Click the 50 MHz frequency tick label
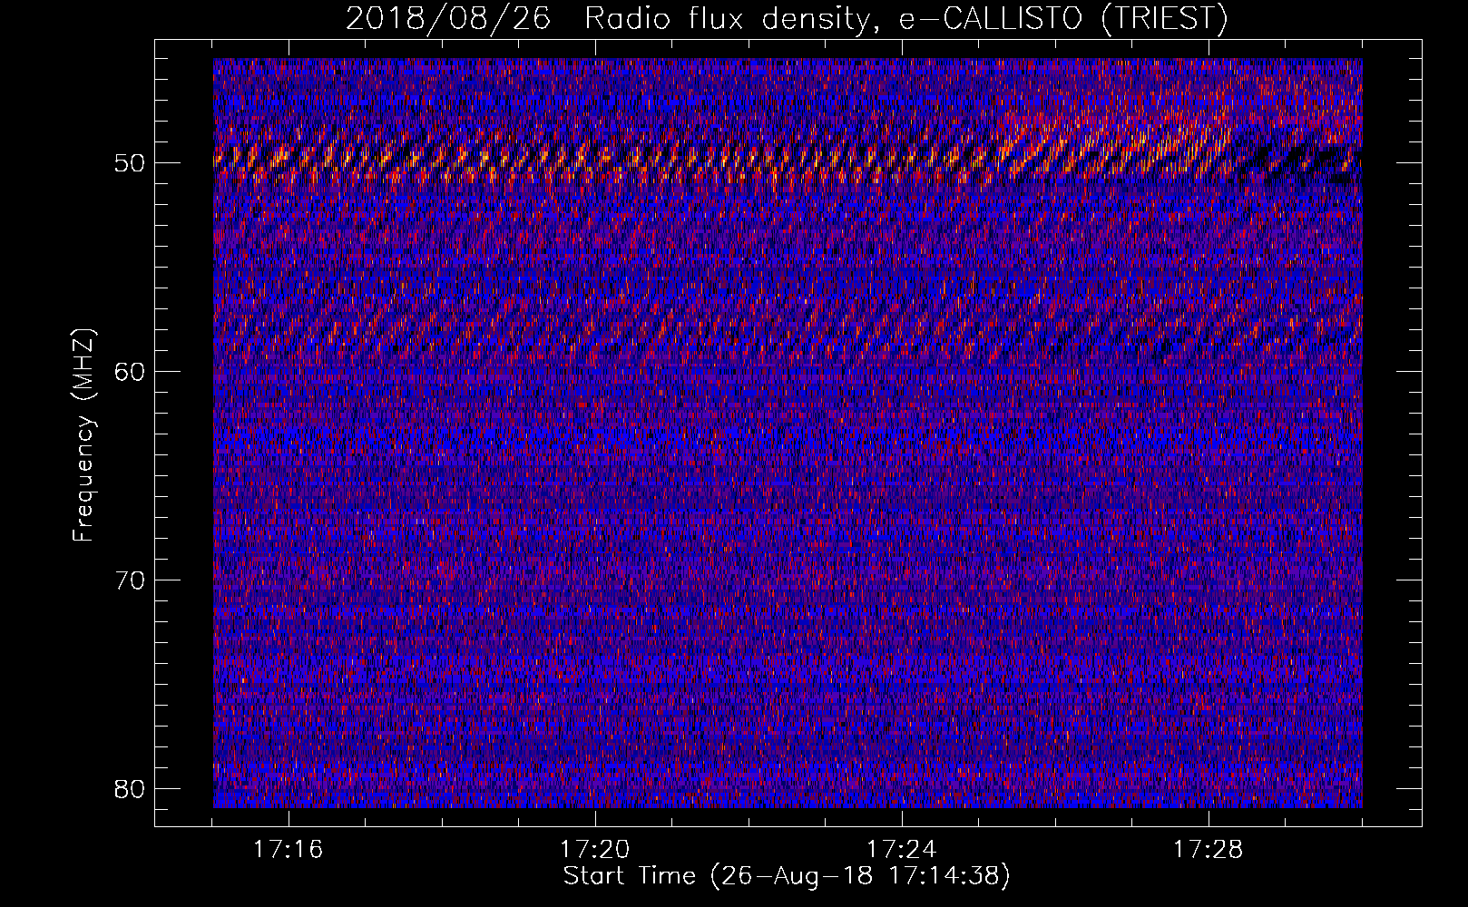 (130, 163)
